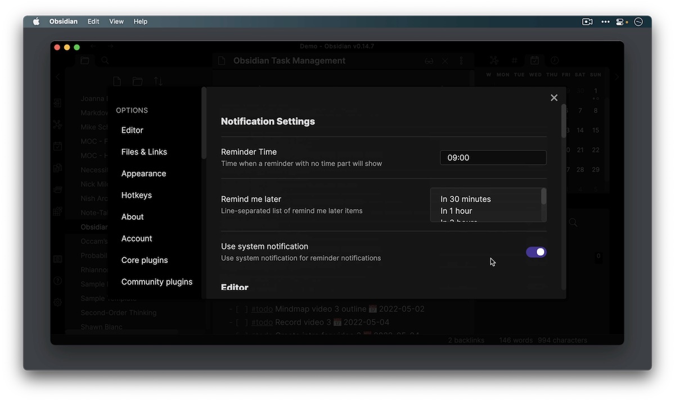Open Core plugins settings
The image size is (675, 401).
tap(145, 260)
